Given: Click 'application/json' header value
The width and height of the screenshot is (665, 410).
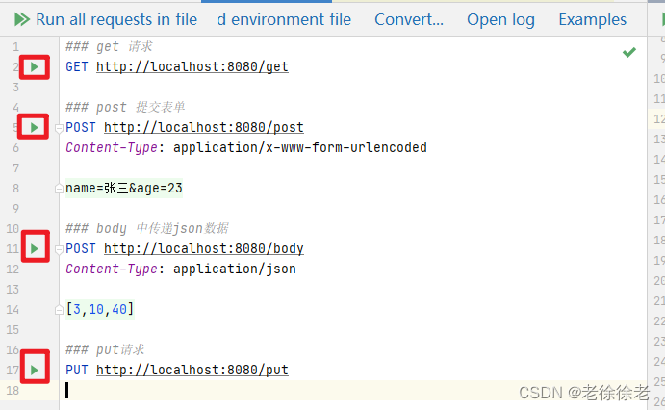Looking at the screenshot, I should tap(235, 269).
